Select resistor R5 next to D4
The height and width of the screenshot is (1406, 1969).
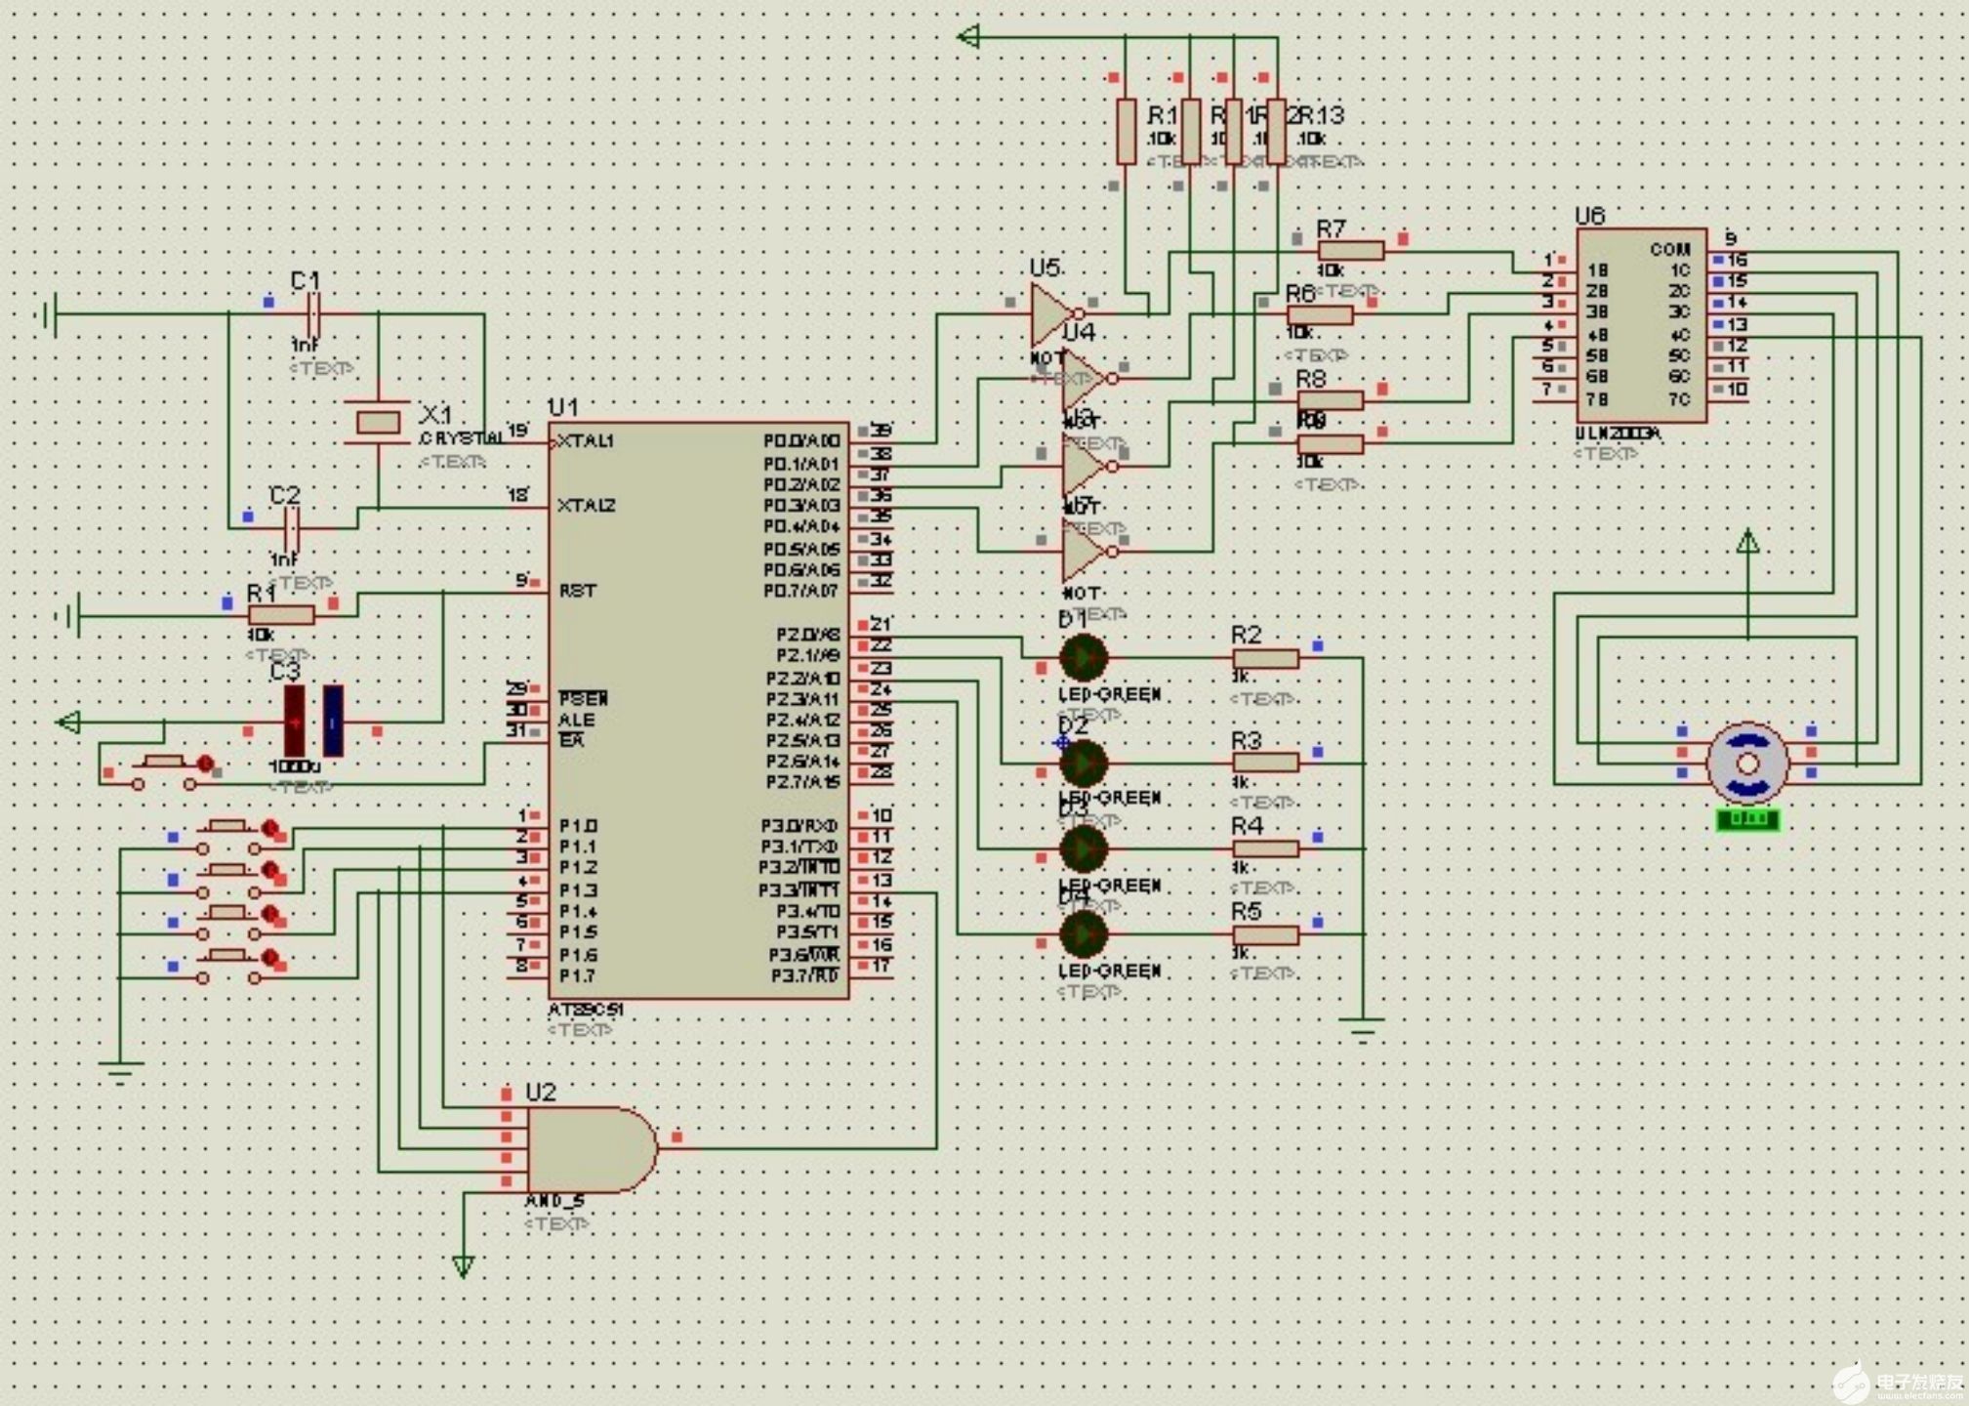1265,934
